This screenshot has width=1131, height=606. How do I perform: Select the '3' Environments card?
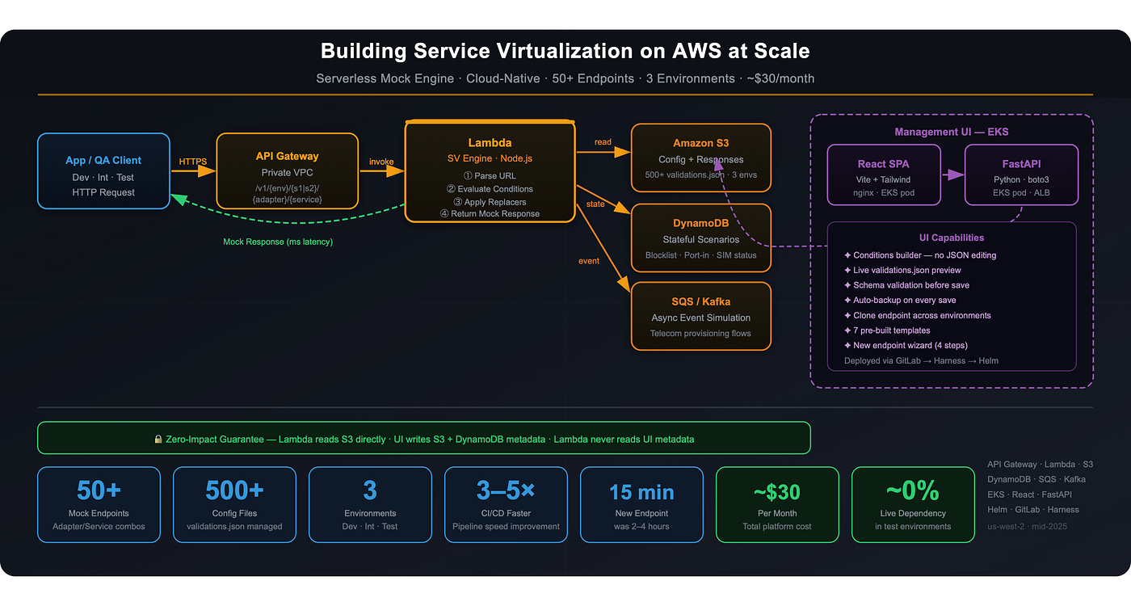coord(370,505)
